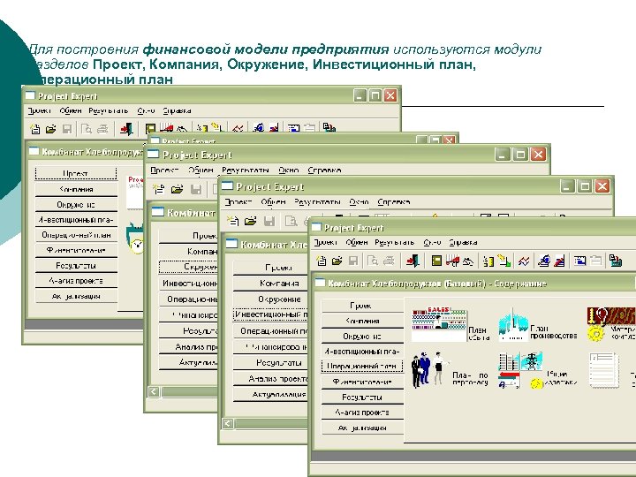
Task: Maximize the Инвестиционный-selected Project Expert window
Action: pyautogui.click(x=585, y=186)
